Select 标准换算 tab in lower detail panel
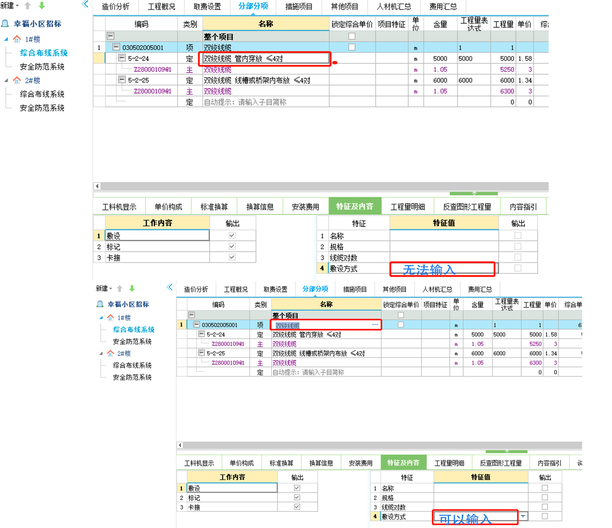 282,463
